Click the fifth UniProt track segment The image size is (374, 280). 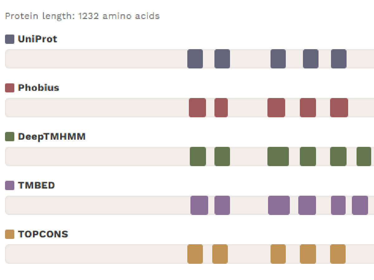pos(338,59)
